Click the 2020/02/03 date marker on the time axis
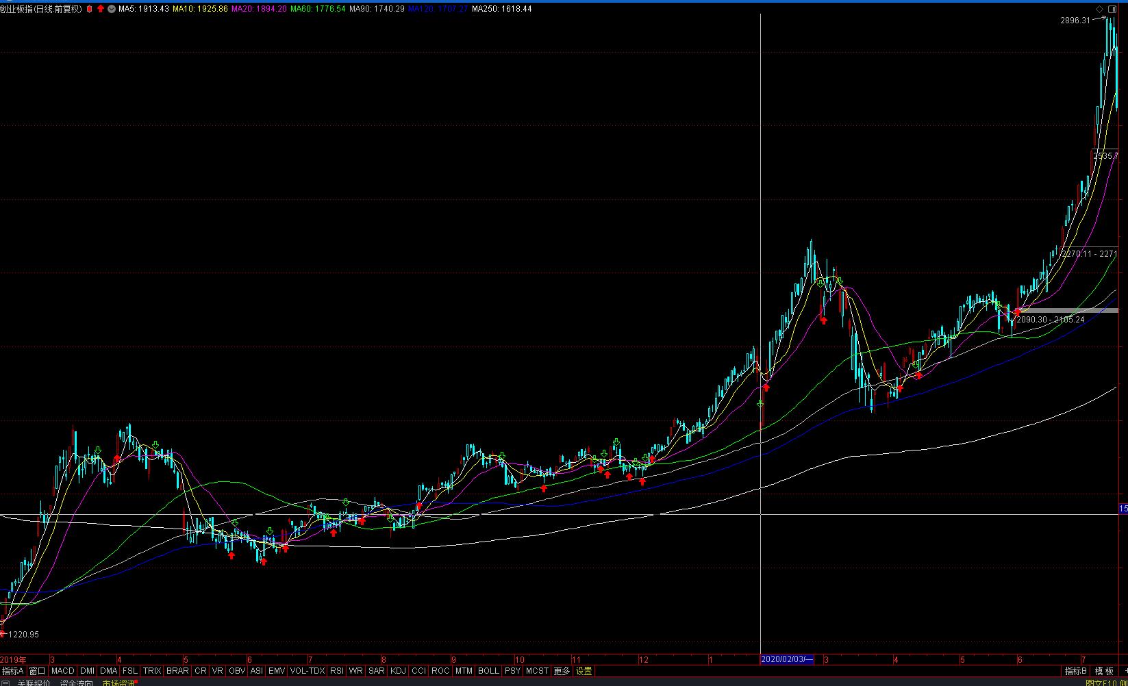The image size is (1128, 686). 787,659
